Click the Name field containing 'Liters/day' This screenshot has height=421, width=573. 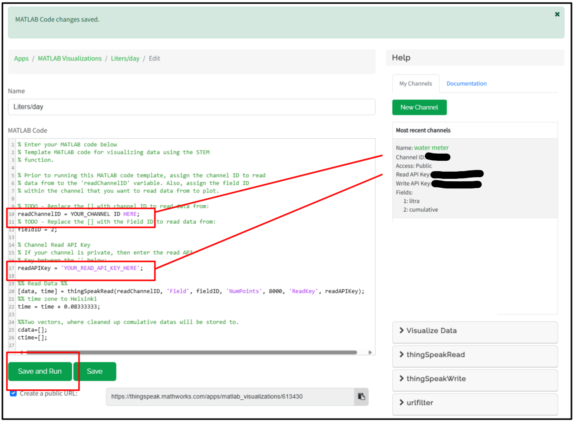point(192,107)
